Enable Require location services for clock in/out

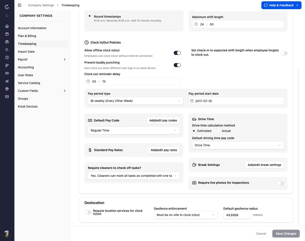click(x=88, y=212)
